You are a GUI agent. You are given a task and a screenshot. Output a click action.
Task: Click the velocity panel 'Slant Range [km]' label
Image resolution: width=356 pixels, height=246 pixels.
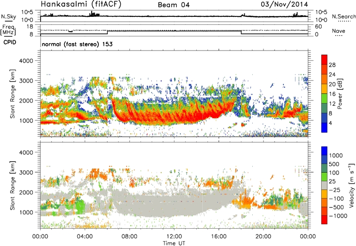point(12,186)
